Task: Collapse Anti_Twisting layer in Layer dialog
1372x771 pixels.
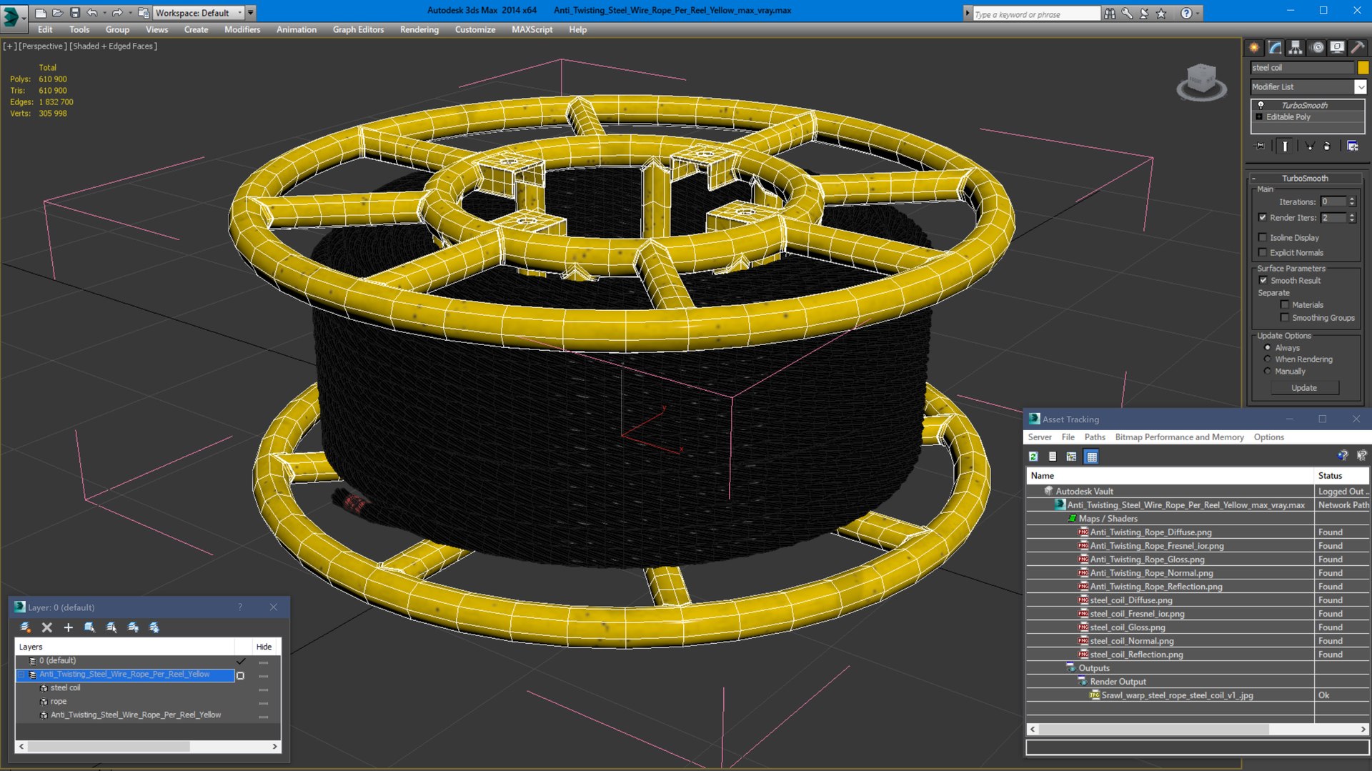Action: (x=21, y=675)
